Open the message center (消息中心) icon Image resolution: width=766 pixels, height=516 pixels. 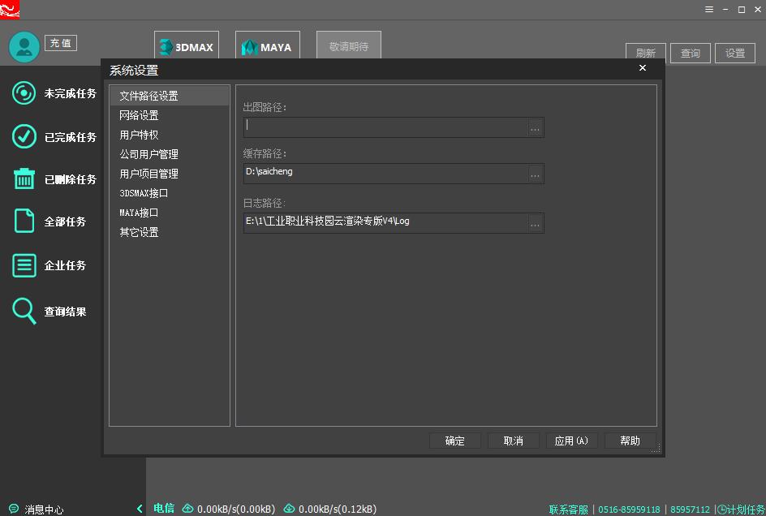[14, 509]
